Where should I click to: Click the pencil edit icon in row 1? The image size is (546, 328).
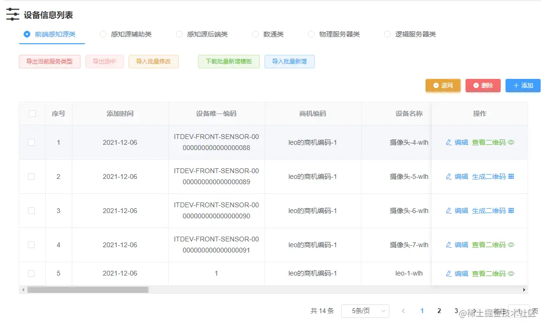tap(449, 142)
